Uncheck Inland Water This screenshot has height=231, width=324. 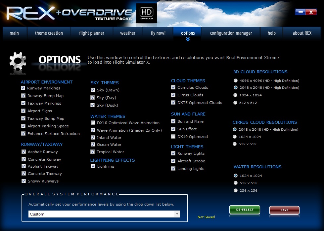(x=93, y=138)
